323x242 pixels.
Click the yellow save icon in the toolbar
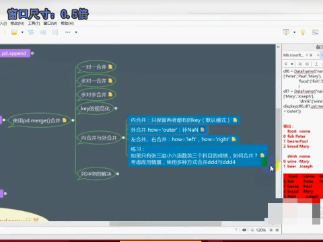pos(14,32)
